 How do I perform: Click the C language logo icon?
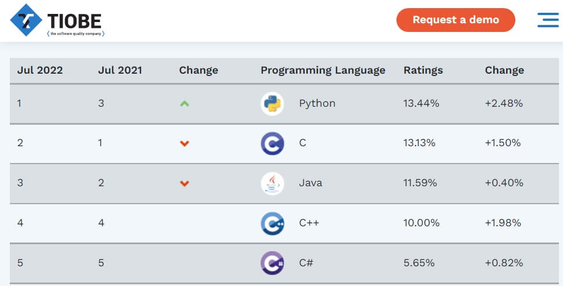point(272,143)
